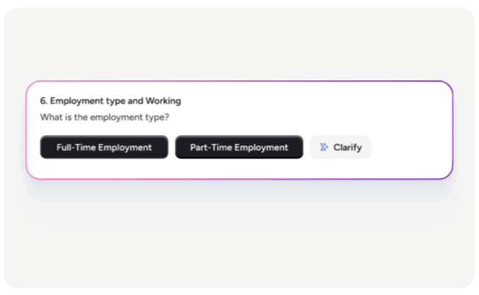Click the question number "6." in the heading
Viewport: 479px width, 295px height.
click(x=43, y=100)
